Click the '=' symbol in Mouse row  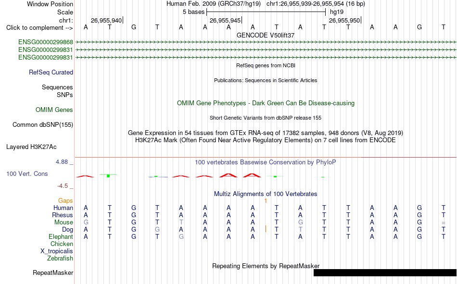(444, 223)
